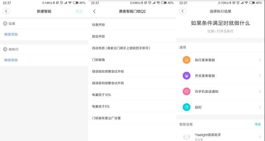Screen dimensions: 265x141
Task: Tap the Yeelight语音助手 device icon
Action: [x=187, y=137]
